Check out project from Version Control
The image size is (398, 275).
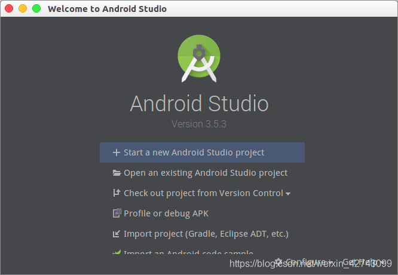(202, 193)
